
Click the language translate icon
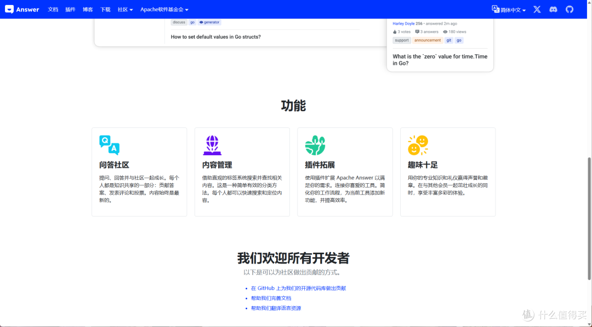click(x=496, y=9)
